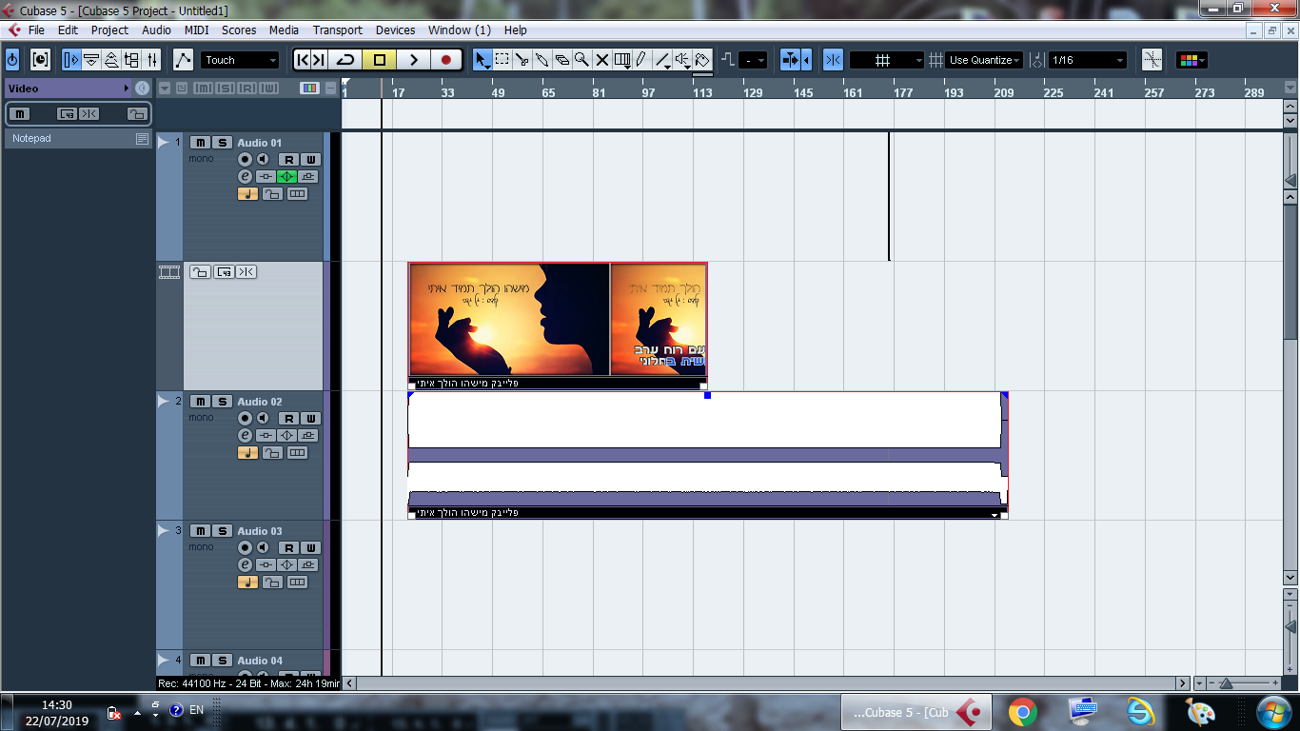Expand the Audio 01 track triangle
1300x731 pixels.
pyautogui.click(x=164, y=143)
